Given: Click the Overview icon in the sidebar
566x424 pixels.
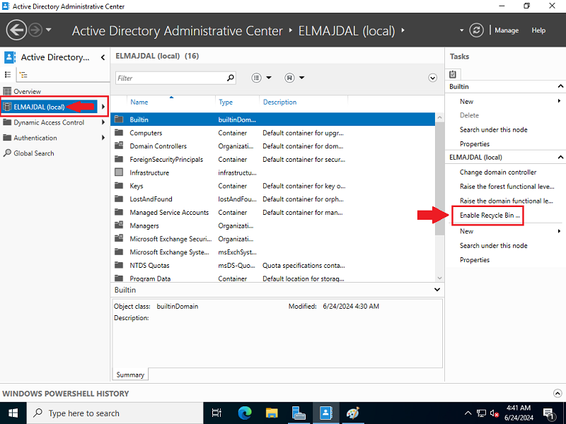Looking at the screenshot, I should 7,90.
